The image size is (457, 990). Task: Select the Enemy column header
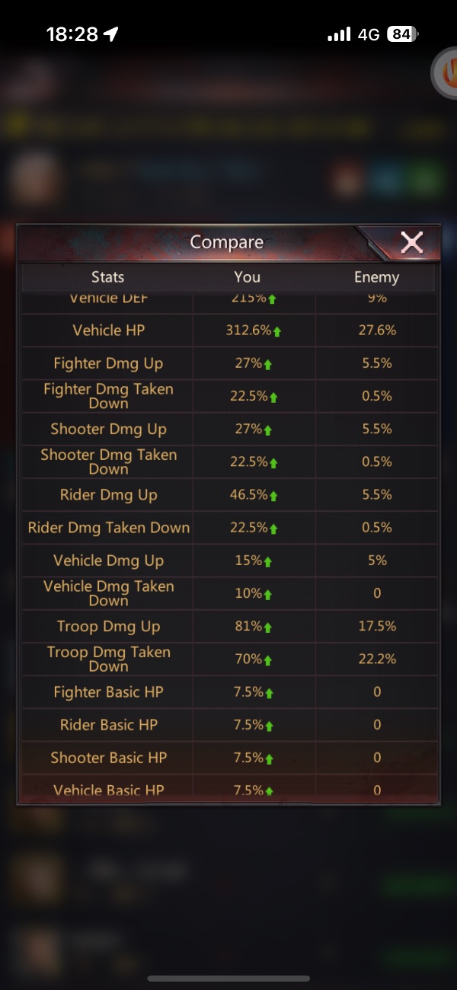pos(376,277)
